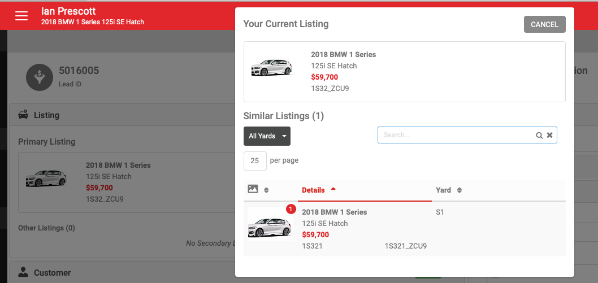The width and height of the screenshot is (598, 283).
Task: Edit the 25 per page field
Action: click(255, 161)
